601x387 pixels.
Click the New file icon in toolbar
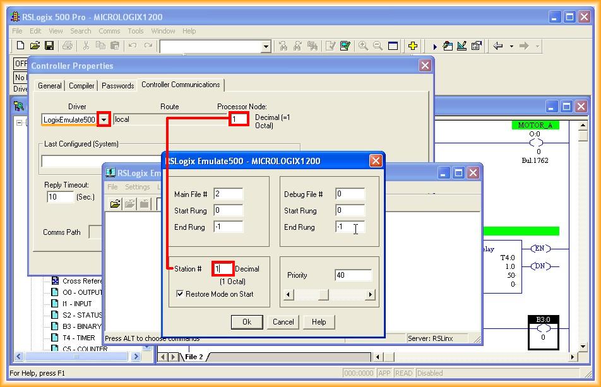(x=20, y=45)
